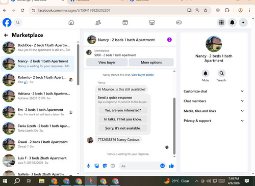Attach a photo with the image icon
This screenshot has height=186, width=255.
(x=97, y=166)
